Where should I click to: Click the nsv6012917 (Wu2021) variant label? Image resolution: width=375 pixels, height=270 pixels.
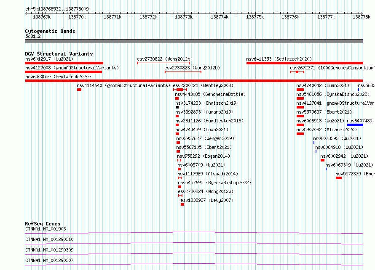(x=49, y=59)
